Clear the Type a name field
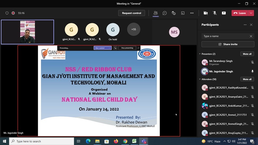 [x=251, y=36]
